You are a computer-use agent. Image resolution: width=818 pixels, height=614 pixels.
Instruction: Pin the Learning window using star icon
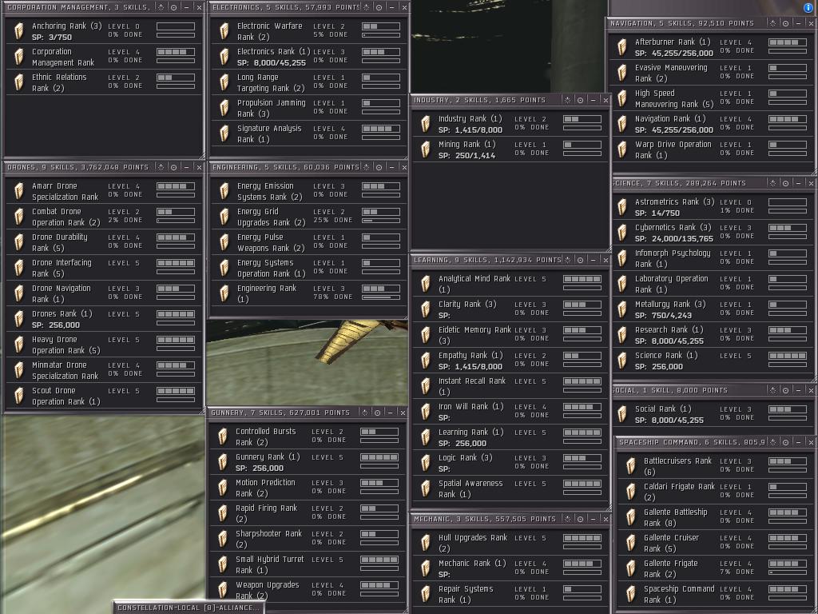568,260
